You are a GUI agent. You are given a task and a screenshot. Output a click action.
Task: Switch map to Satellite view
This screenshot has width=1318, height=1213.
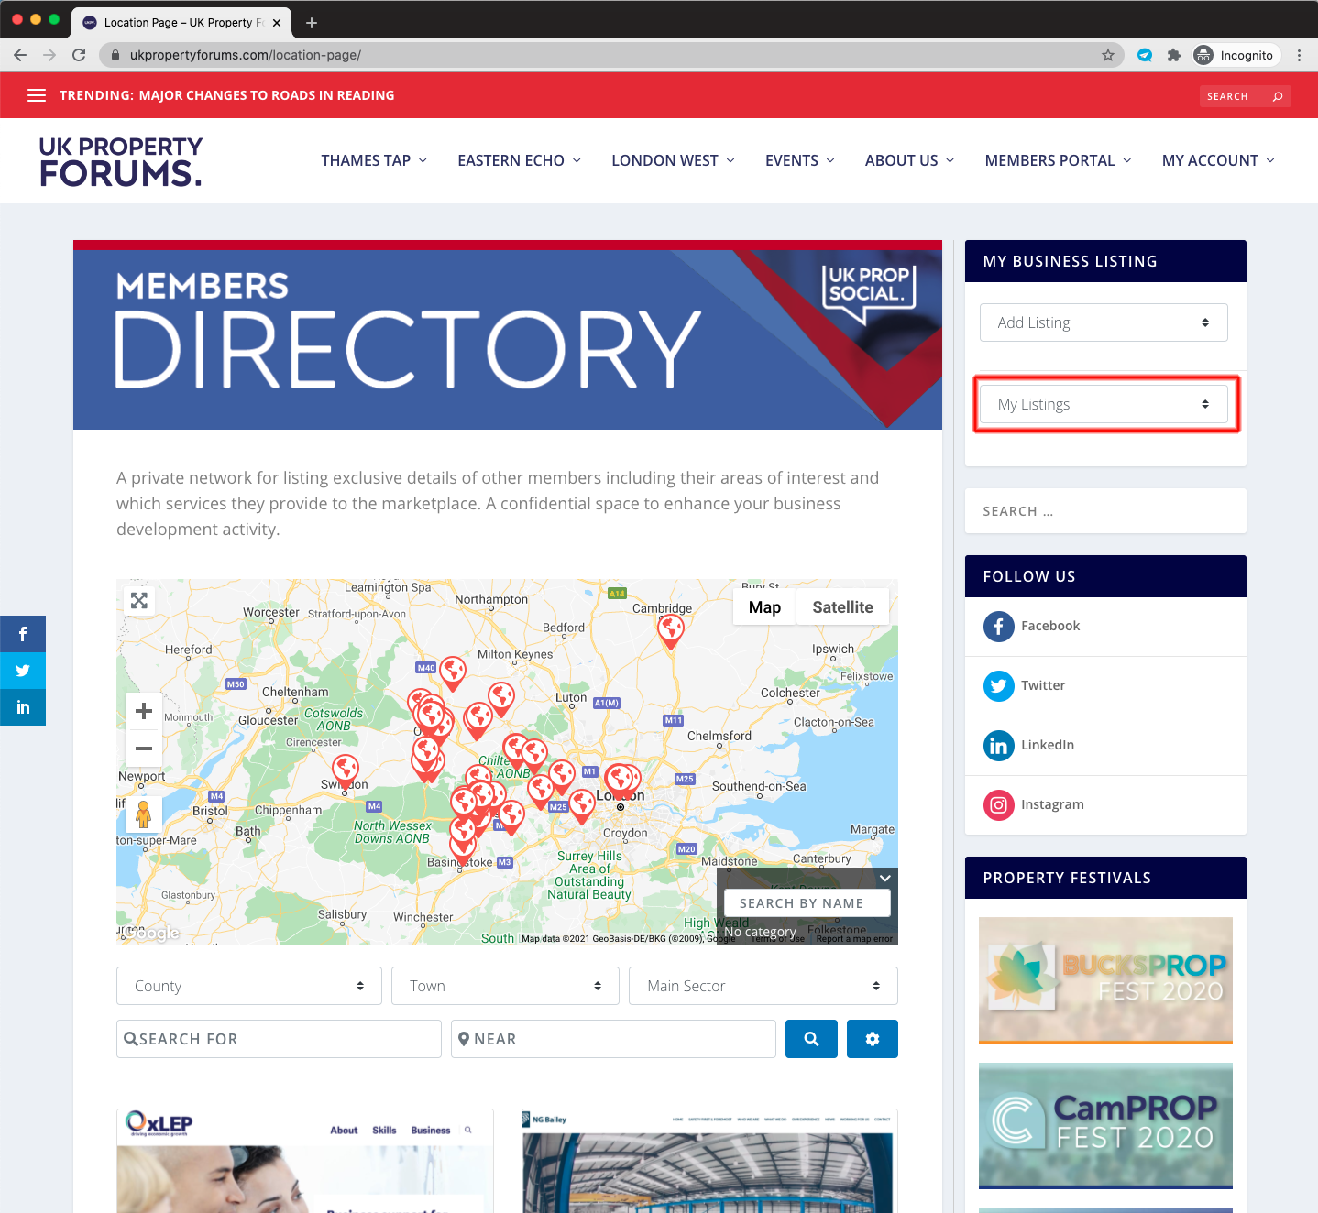[x=842, y=607]
